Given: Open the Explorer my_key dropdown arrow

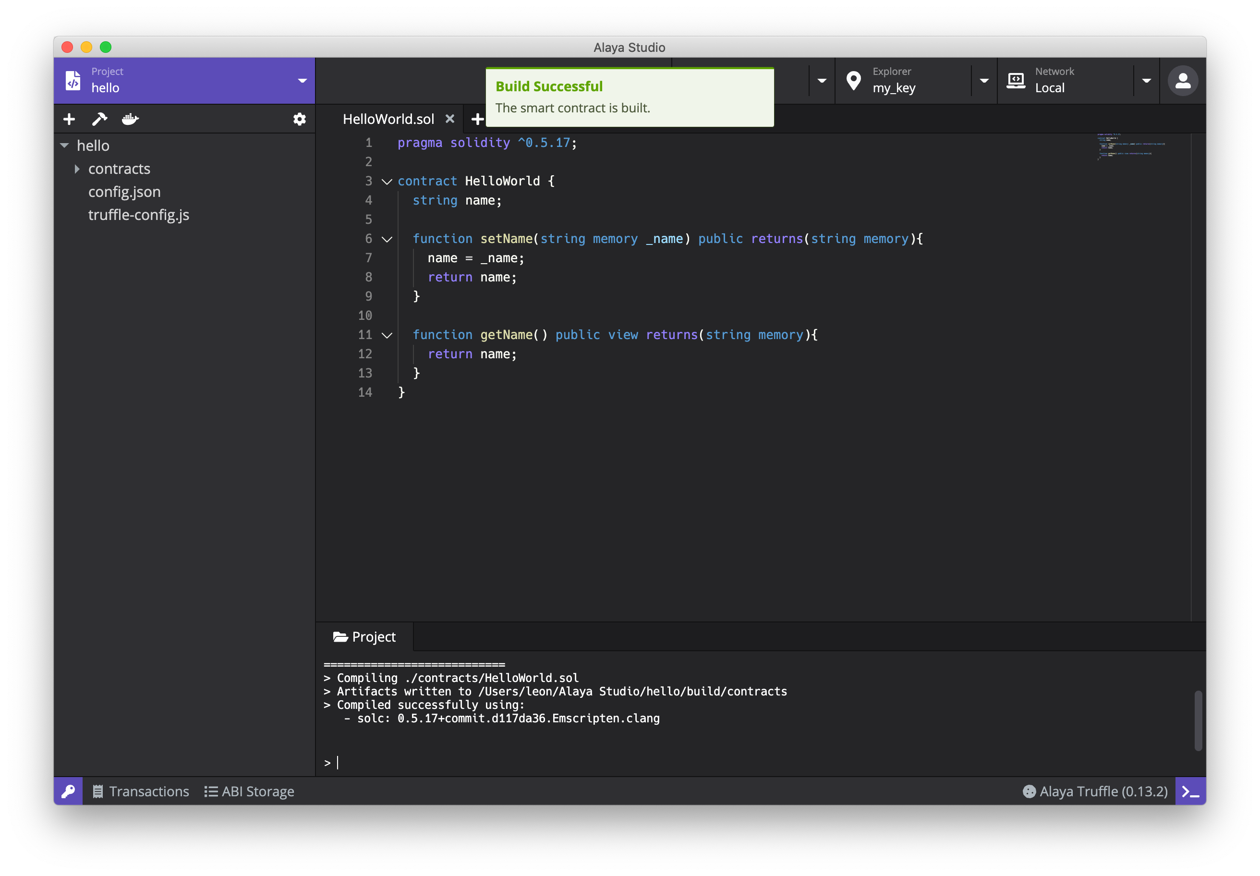Looking at the screenshot, I should (x=984, y=81).
